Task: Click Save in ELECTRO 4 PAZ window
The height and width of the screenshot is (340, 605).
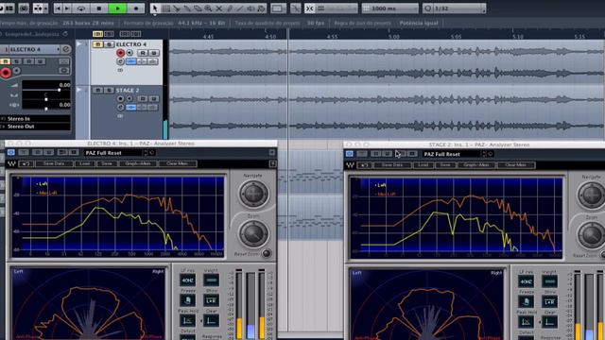Action: click(107, 163)
